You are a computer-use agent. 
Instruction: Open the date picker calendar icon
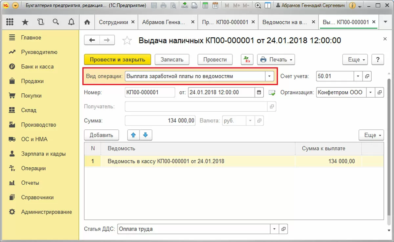click(259, 92)
